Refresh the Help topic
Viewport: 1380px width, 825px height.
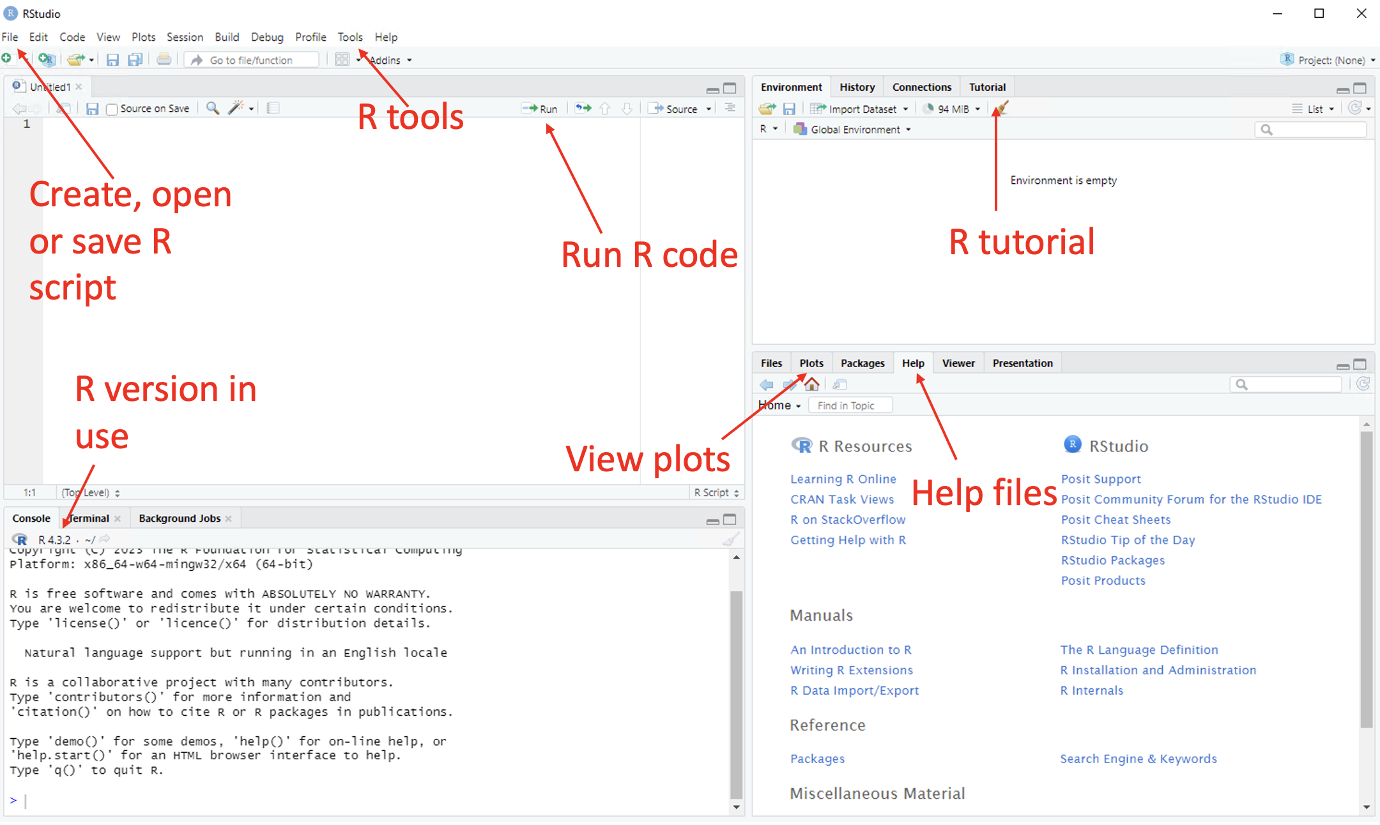[x=1363, y=384]
